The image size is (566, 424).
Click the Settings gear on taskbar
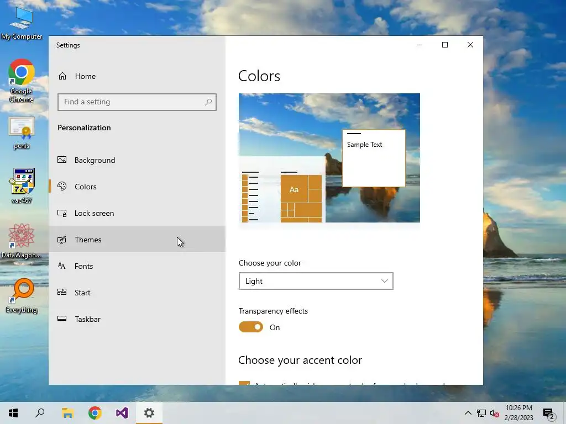click(149, 413)
